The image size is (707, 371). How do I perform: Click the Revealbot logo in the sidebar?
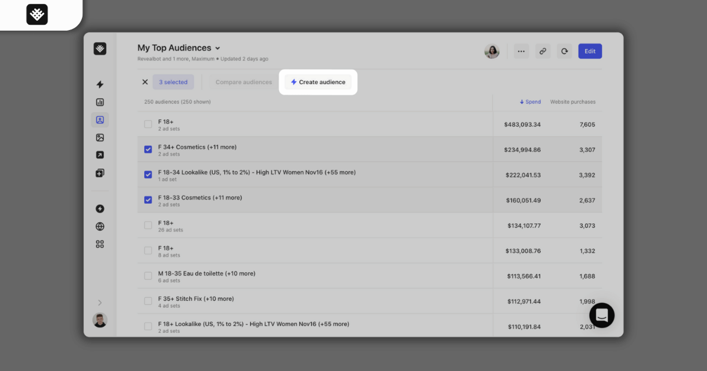(x=100, y=49)
